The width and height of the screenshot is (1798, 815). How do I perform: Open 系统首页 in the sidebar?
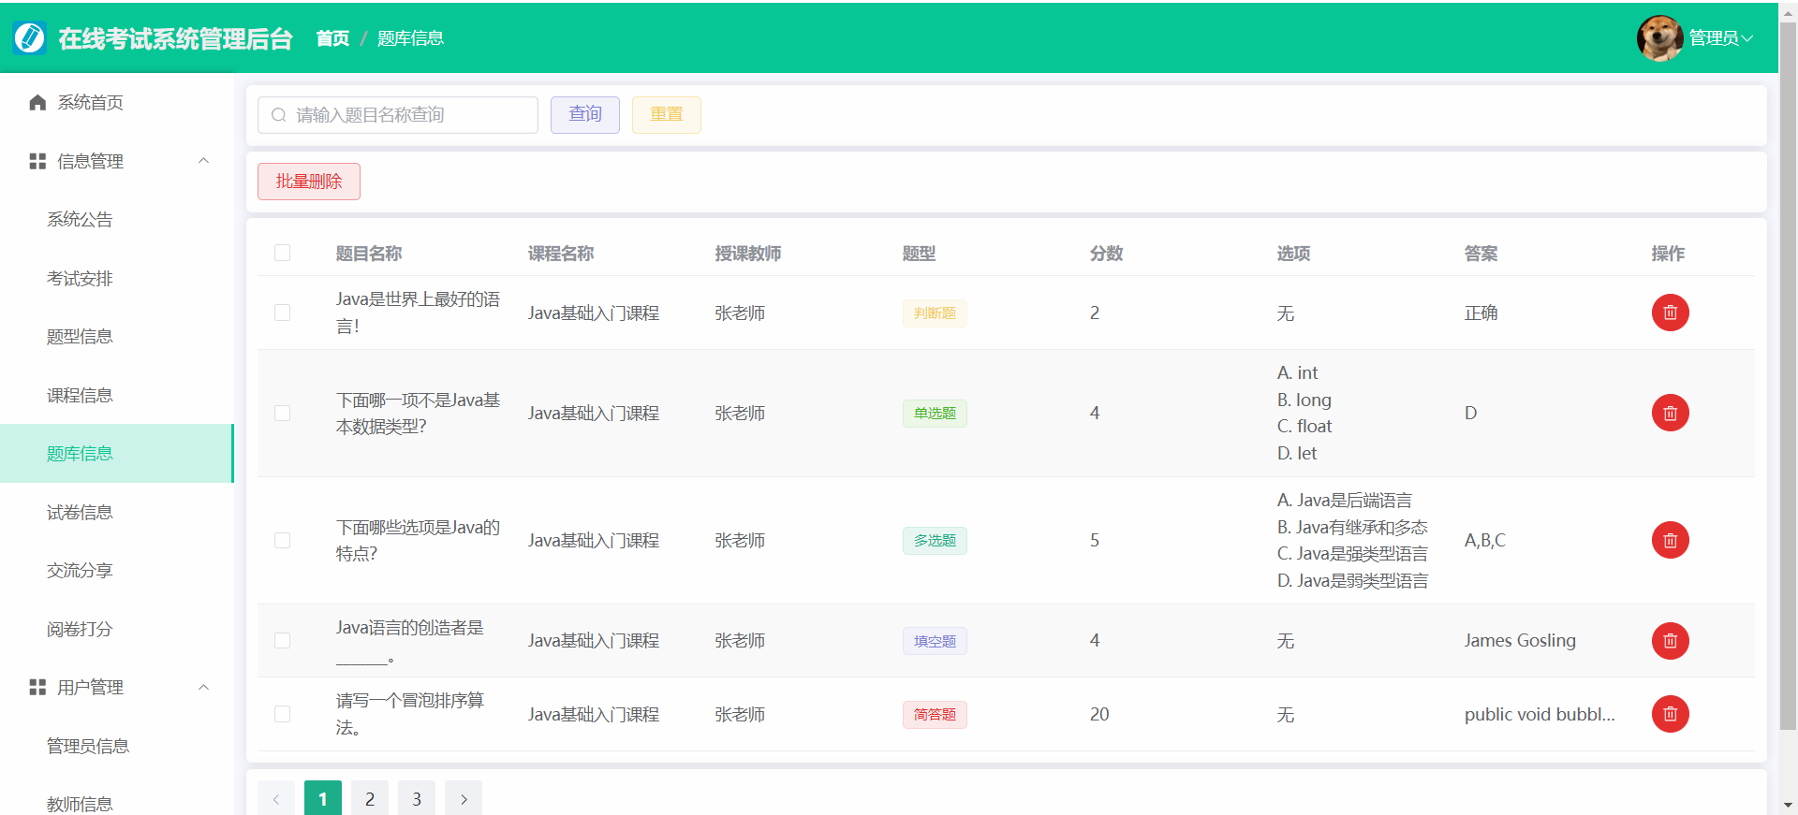click(x=117, y=103)
